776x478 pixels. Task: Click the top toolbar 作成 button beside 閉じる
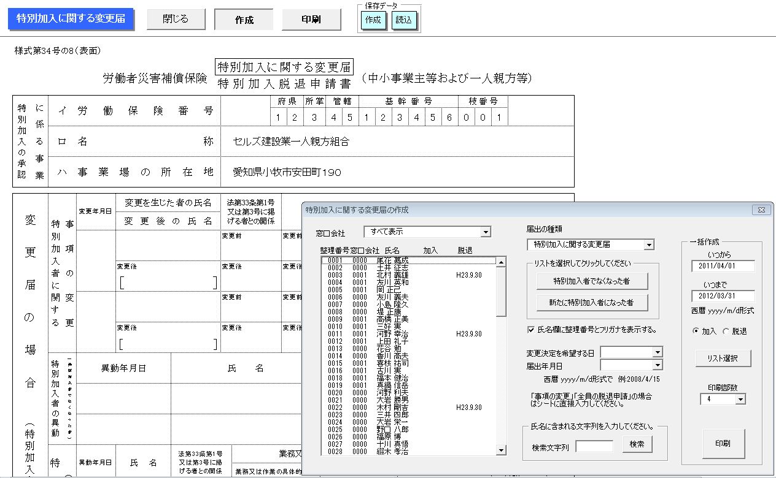[244, 20]
